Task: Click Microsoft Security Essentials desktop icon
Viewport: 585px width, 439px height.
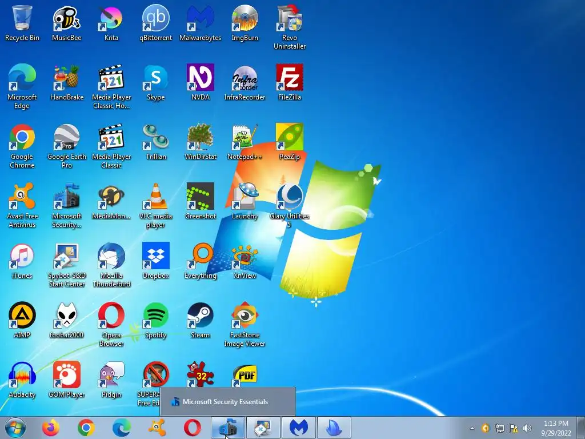Action: point(67,206)
